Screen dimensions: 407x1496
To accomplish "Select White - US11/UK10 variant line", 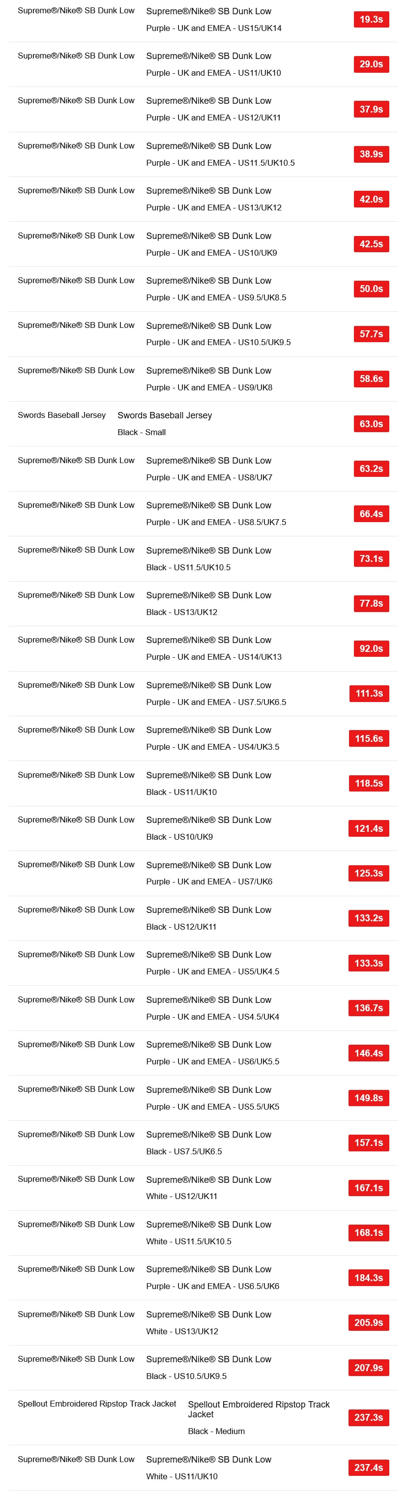I will [181, 1476].
